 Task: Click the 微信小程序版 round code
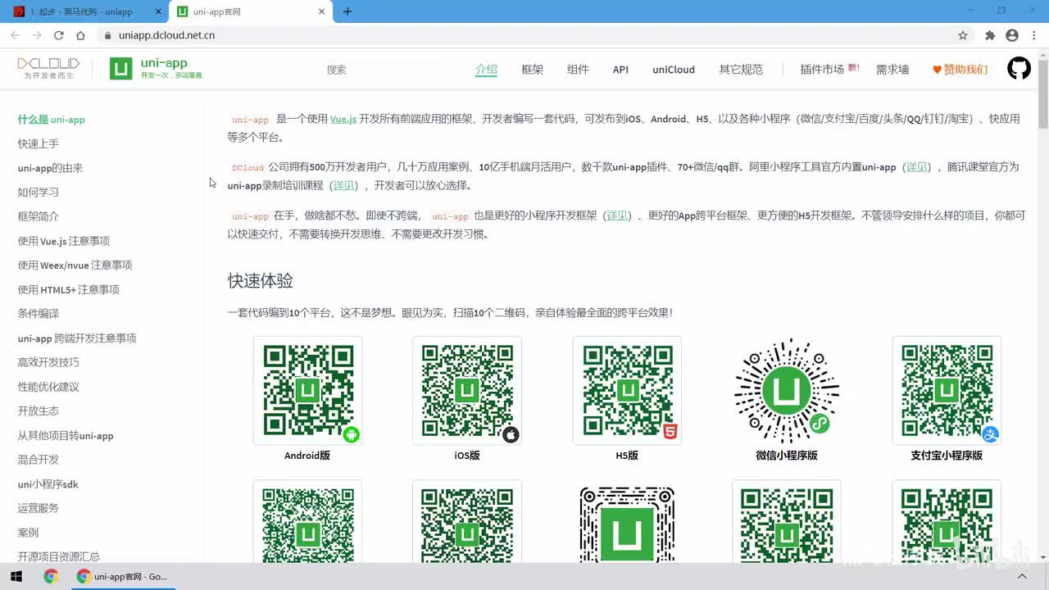pyautogui.click(x=787, y=390)
